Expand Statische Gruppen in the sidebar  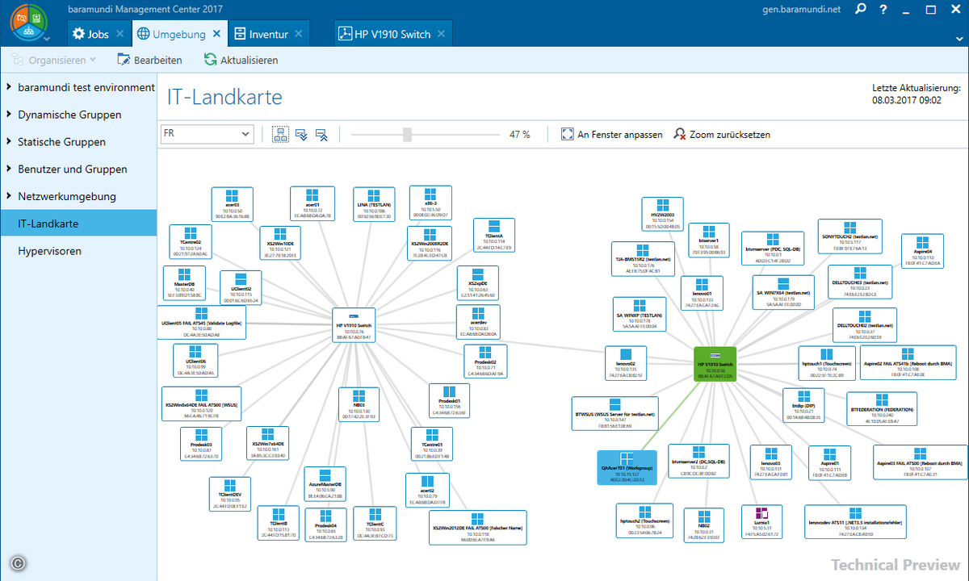(x=9, y=142)
